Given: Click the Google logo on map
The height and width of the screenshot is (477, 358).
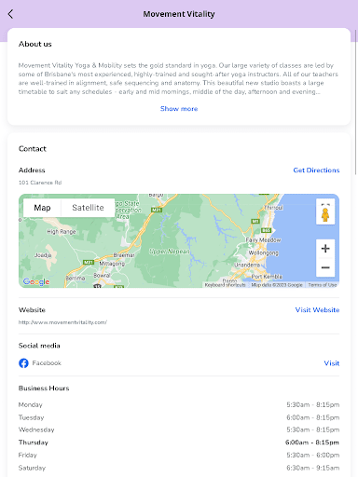Looking at the screenshot, I should pos(36,281).
